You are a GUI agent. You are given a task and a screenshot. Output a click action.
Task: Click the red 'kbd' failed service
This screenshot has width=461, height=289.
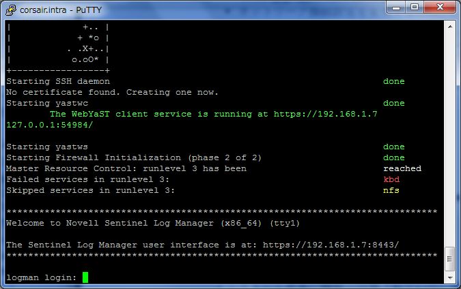pyautogui.click(x=391, y=179)
